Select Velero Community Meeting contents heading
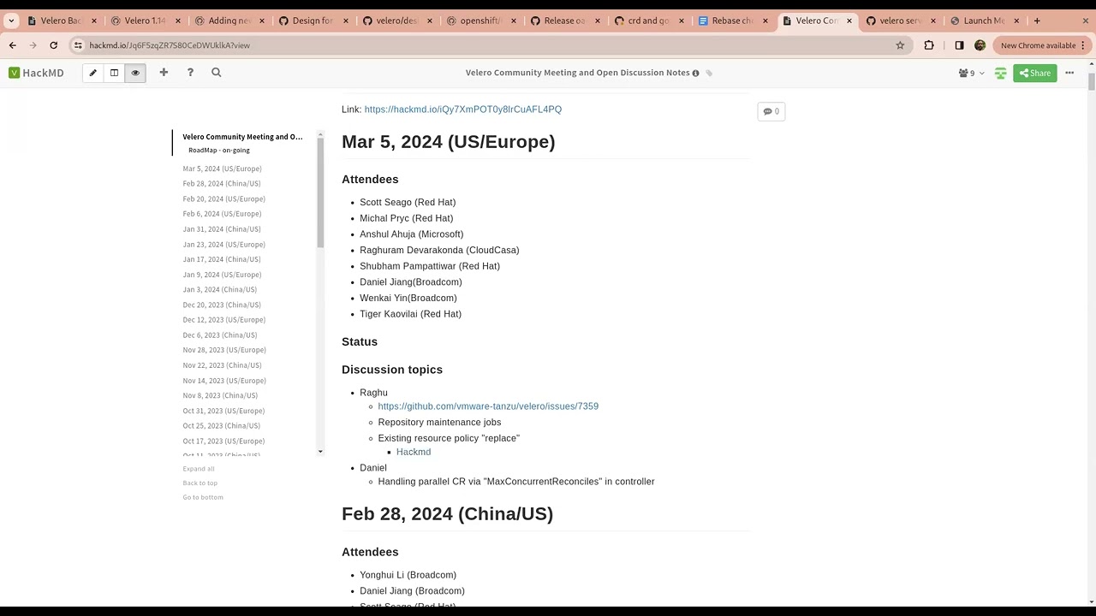This screenshot has width=1096, height=616. pos(242,137)
